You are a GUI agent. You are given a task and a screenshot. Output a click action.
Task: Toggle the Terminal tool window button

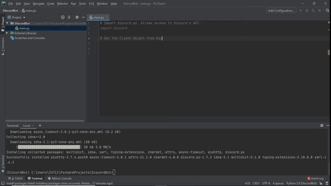point(35,178)
